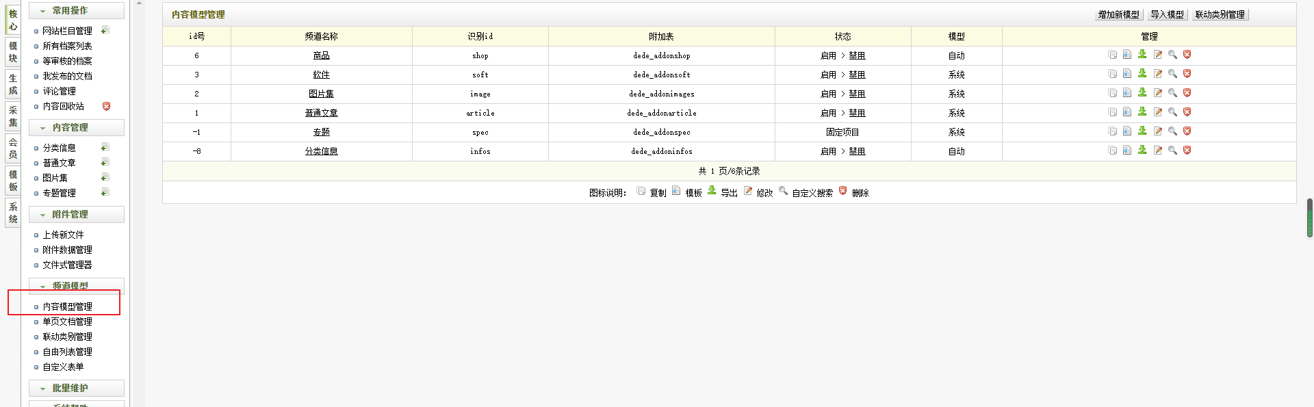Screen dimensions: 1314x407
Task: Collapse the 附件管理 section
Action: [x=77, y=214]
